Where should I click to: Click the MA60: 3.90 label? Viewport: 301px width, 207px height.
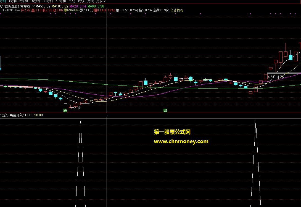point(96,6)
